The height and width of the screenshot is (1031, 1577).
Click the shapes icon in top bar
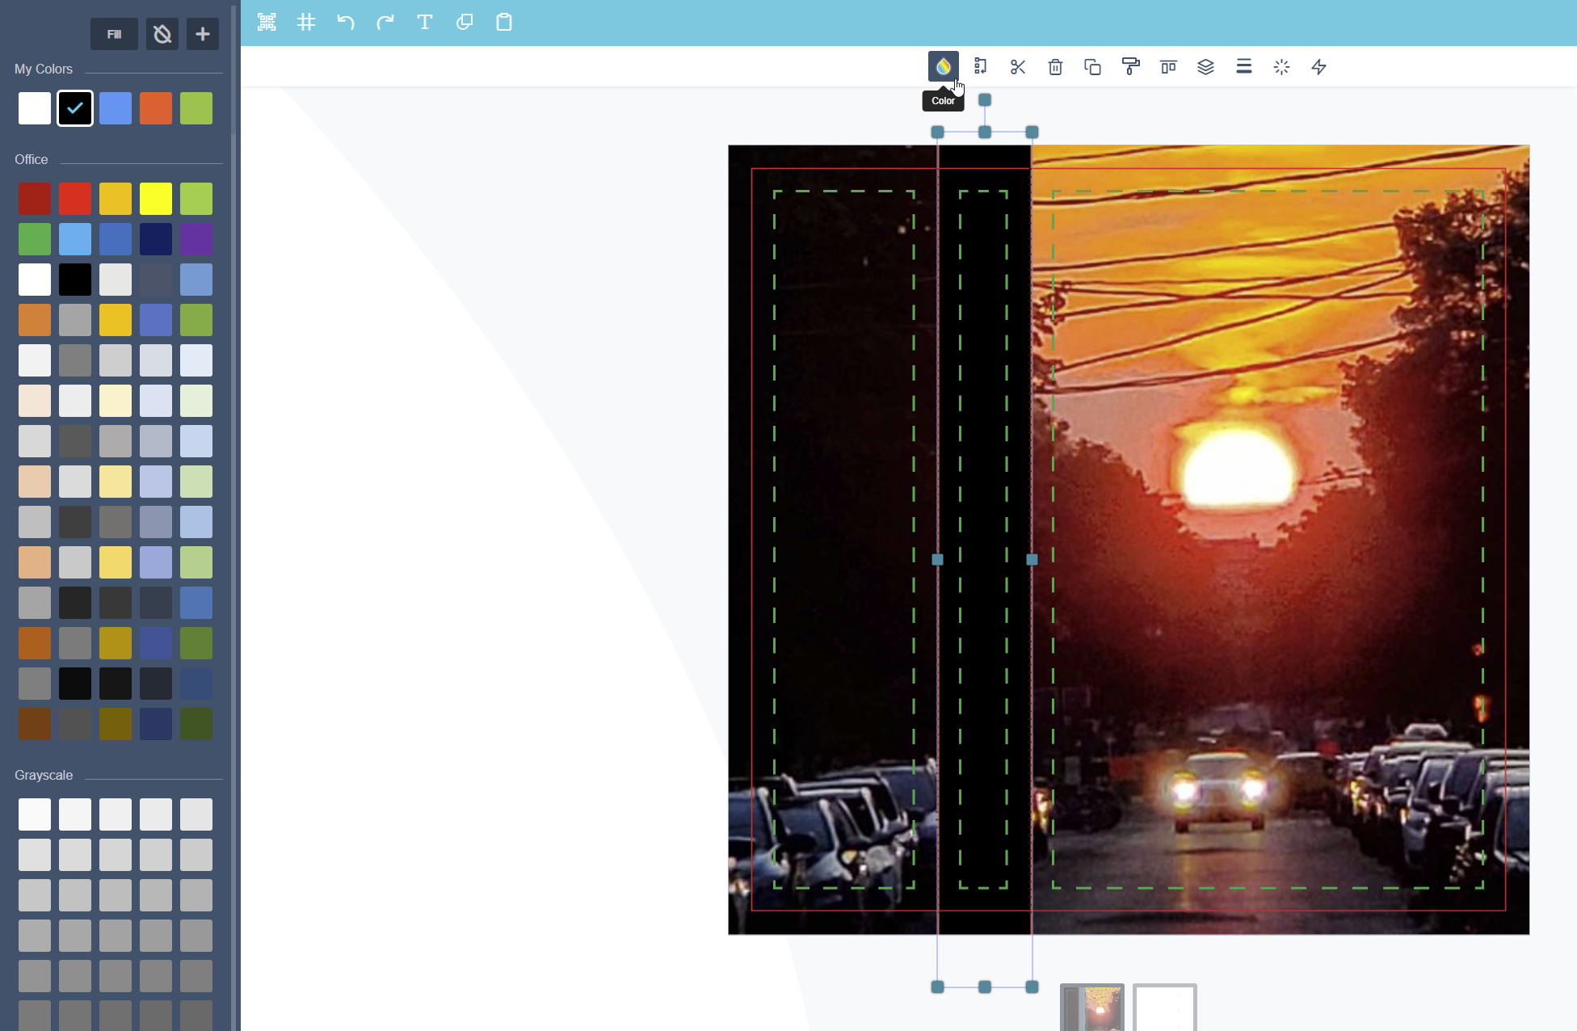pos(465,23)
